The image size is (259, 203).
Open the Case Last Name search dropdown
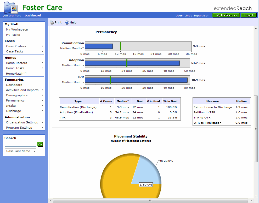21,151
